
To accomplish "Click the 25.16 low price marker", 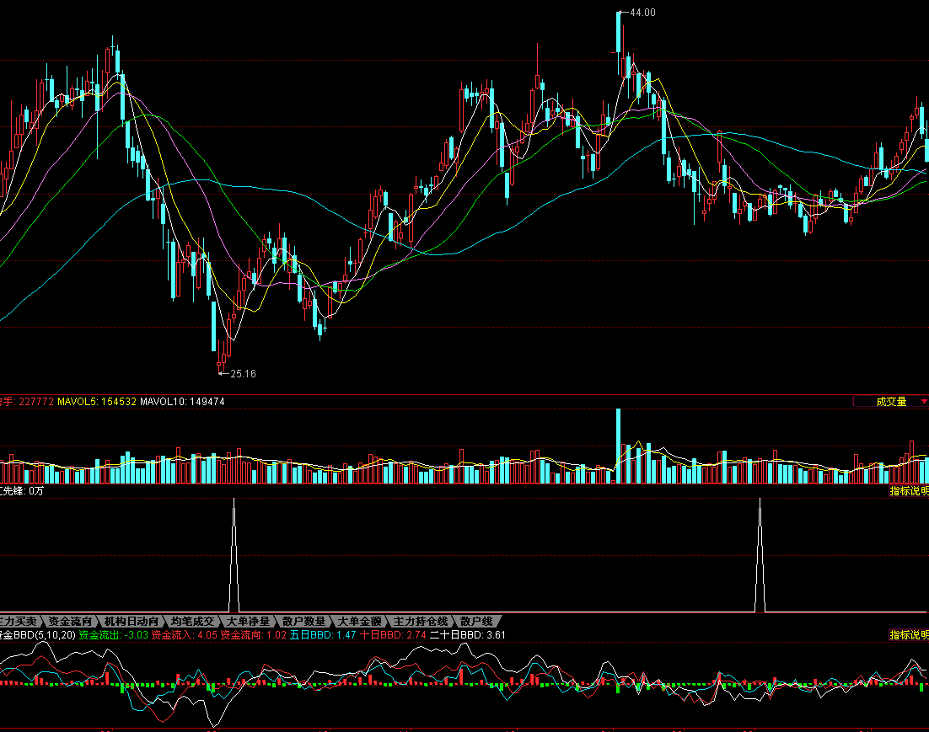I will pos(243,373).
